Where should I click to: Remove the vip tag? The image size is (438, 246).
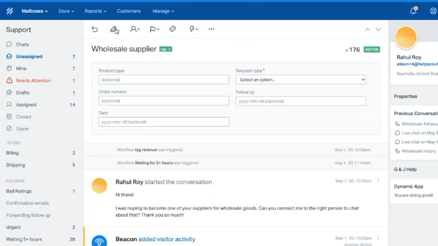(x=169, y=50)
